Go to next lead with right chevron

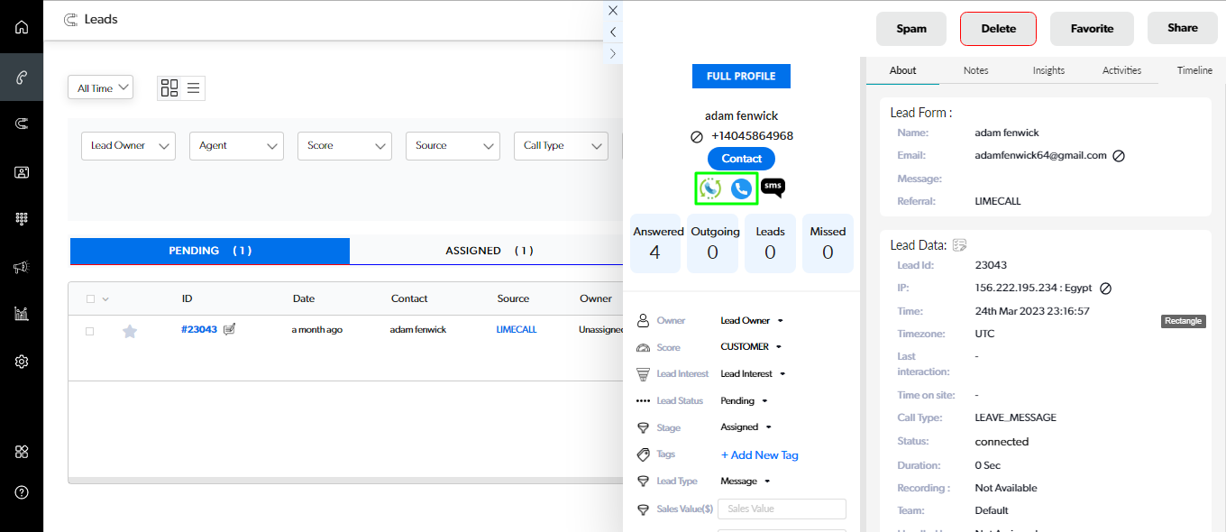pos(613,54)
